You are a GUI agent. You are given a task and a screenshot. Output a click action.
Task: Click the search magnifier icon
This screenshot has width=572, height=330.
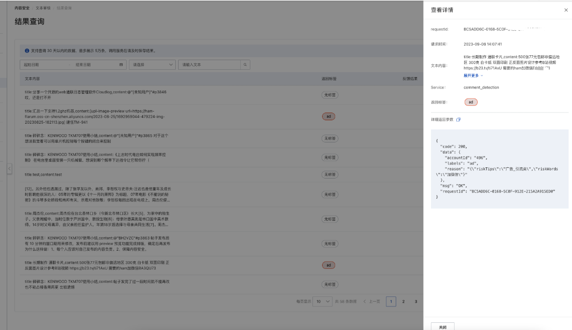pyautogui.click(x=245, y=64)
